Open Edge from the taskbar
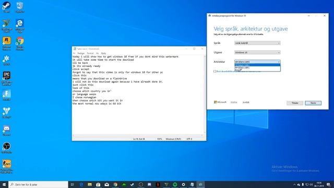Image resolution: width=334 pixels, height=188 pixels. [81, 184]
